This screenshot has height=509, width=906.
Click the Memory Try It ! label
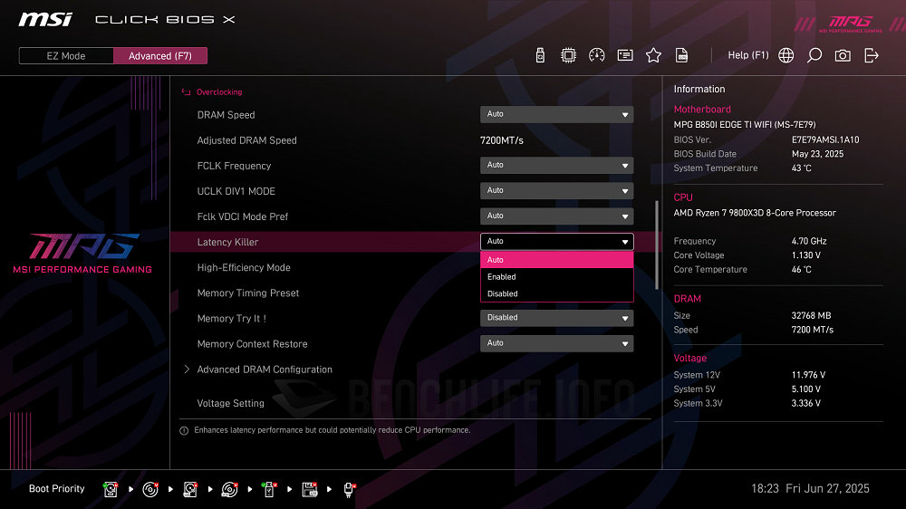click(x=232, y=318)
